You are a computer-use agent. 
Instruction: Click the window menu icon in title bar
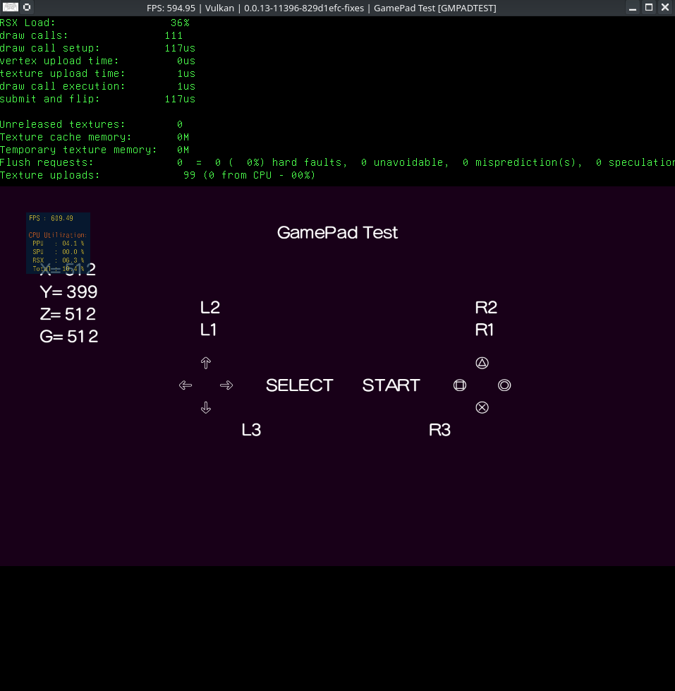[x=10, y=7]
